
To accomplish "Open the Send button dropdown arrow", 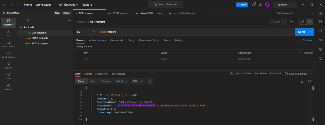I will [311, 32].
